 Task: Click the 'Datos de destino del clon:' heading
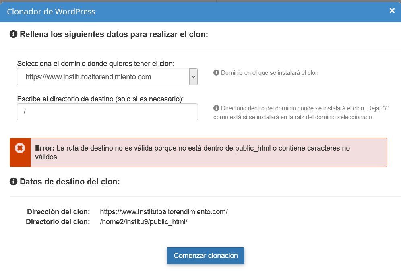[70, 182]
